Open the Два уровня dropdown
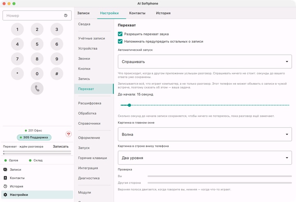The width and height of the screenshot is (296, 202). coord(205,158)
